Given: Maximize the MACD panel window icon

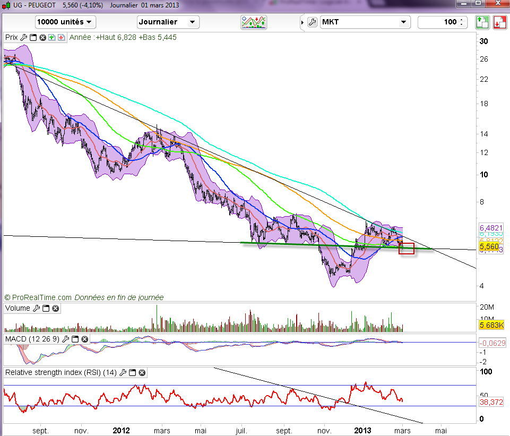Looking at the screenshot, I should [x=75, y=339].
